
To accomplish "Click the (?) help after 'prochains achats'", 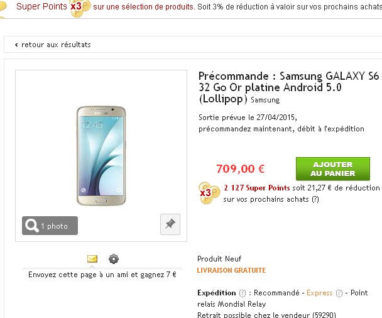I will pyautogui.click(x=314, y=199).
